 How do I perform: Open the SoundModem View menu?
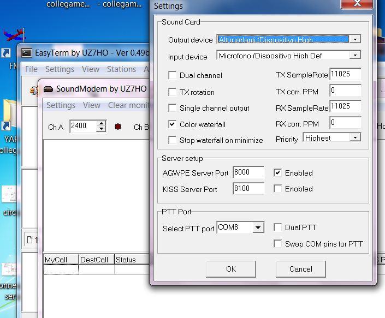[x=92, y=105]
